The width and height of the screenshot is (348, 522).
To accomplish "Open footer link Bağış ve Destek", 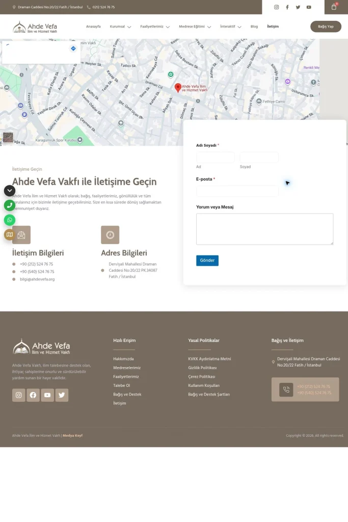I will coord(127,395).
